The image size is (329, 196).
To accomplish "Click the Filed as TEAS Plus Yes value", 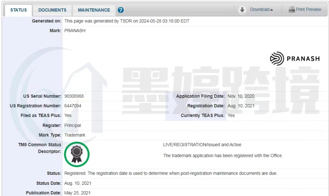I will [68, 116].
